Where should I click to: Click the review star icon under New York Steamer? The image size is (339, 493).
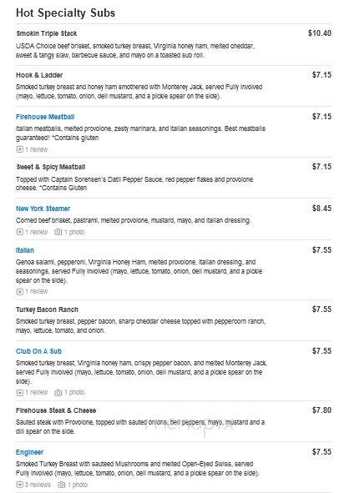(x=20, y=232)
